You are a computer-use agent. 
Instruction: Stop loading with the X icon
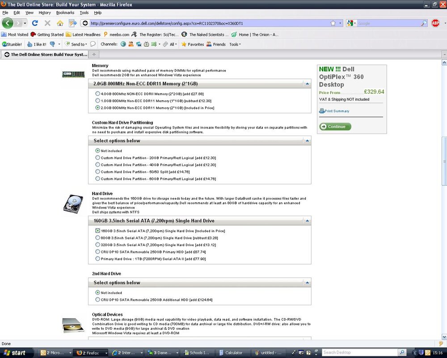(x=47, y=23)
